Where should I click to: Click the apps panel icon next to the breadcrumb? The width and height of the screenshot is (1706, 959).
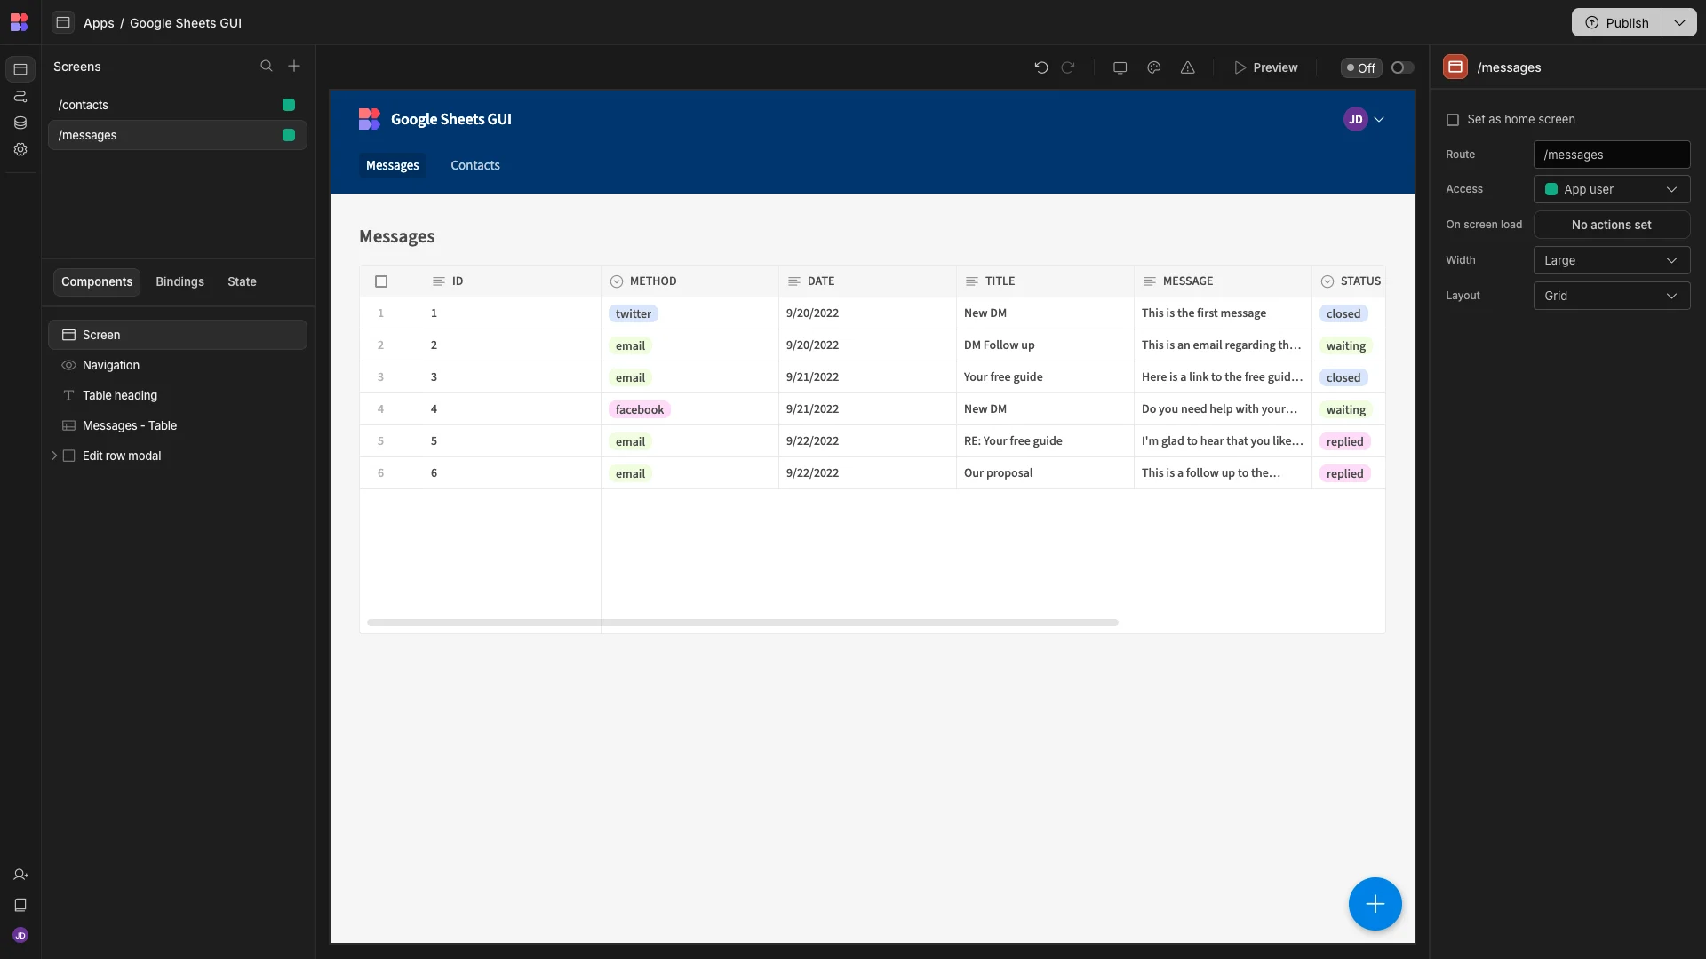(x=63, y=22)
